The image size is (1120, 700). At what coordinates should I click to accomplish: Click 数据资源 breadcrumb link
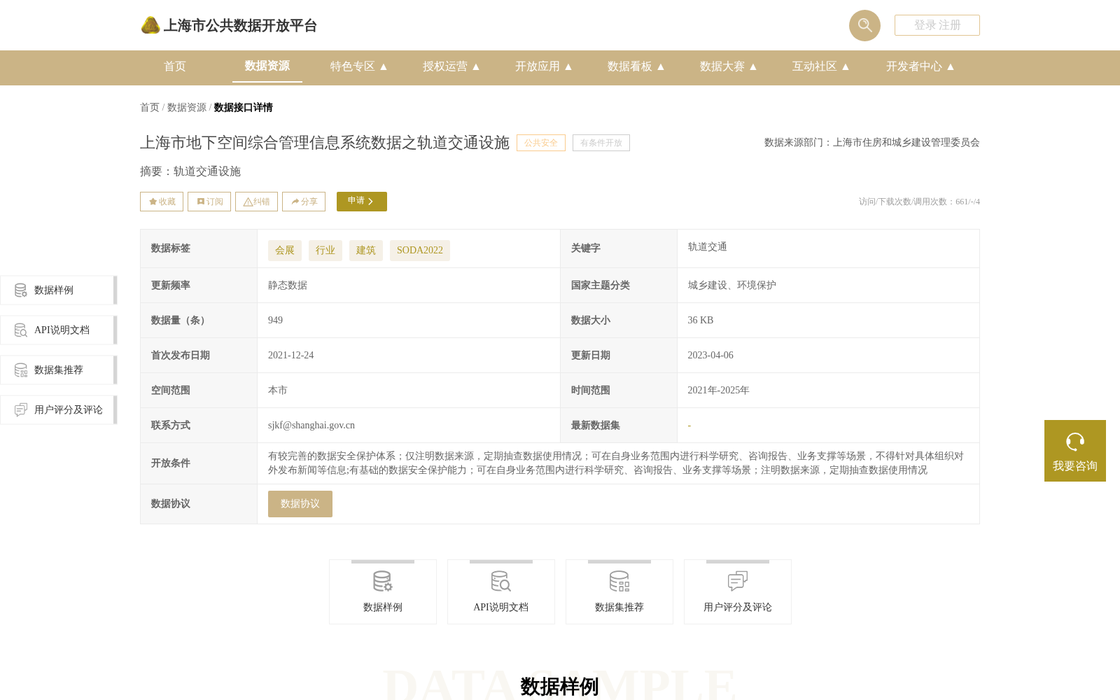pyautogui.click(x=187, y=107)
